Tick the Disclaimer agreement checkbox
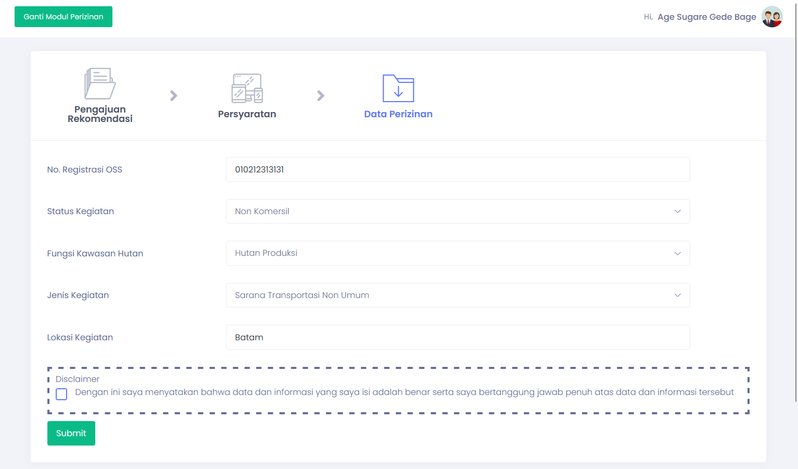798x469 pixels. (x=61, y=394)
